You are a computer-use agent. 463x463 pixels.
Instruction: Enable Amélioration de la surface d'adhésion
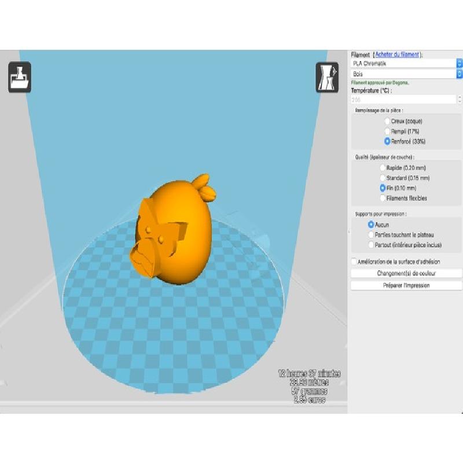tap(396, 262)
